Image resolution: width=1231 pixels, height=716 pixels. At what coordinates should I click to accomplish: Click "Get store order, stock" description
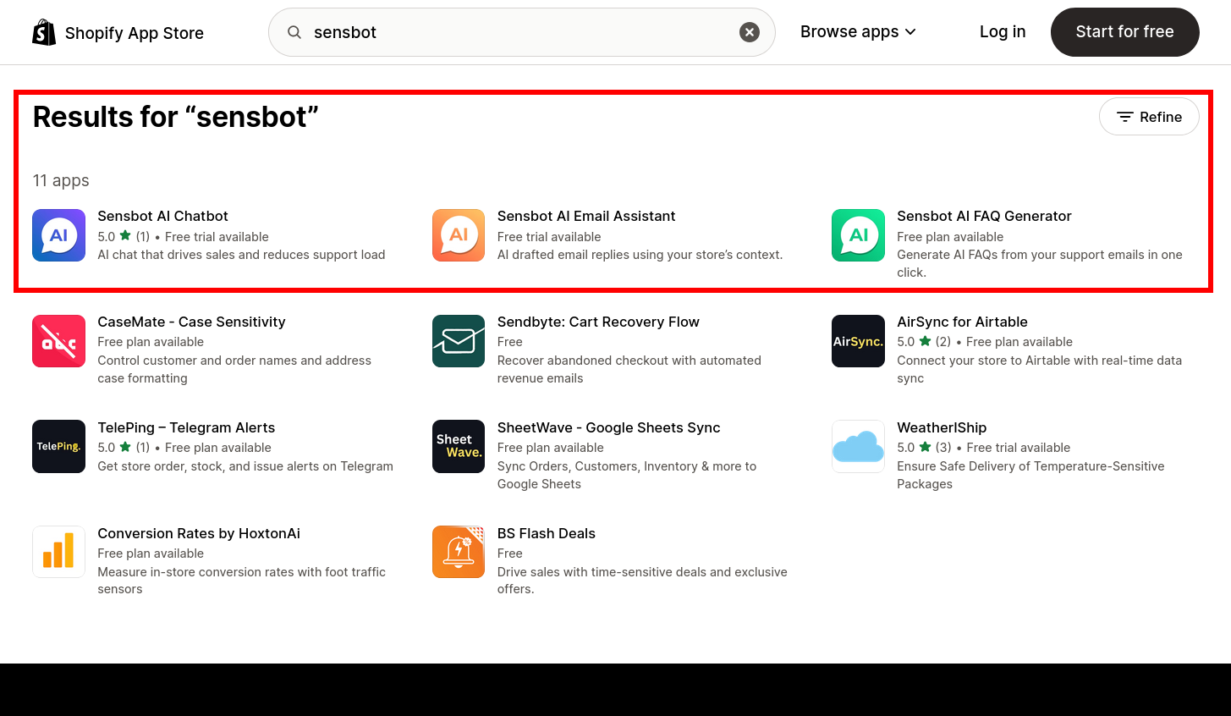245,466
